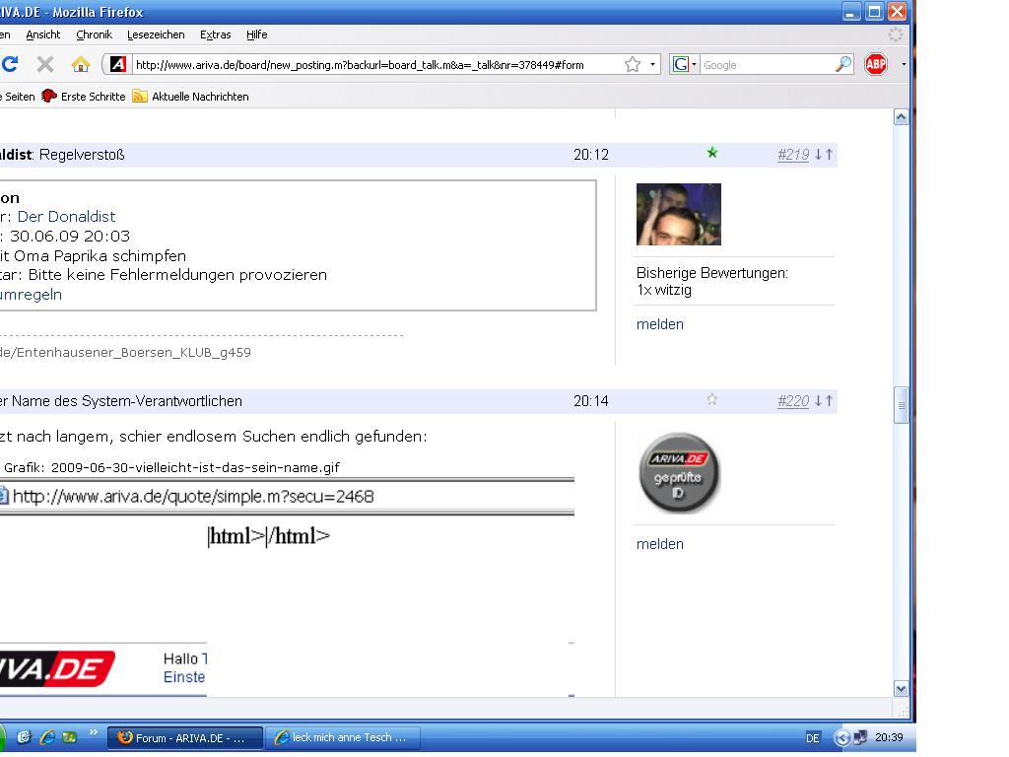1009x757 pixels.
Task: Open the user avatar photo of post #219
Action: pos(679,214)
